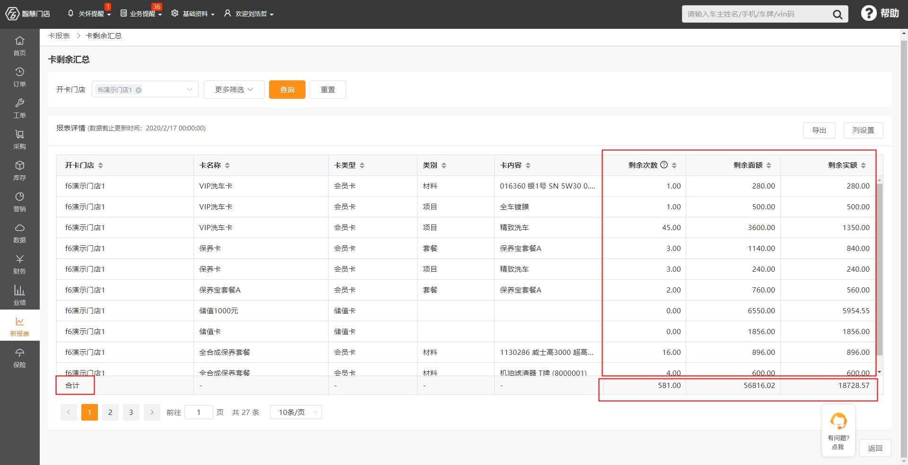This screenshot has height=465, width=908.
Task: Click the 合计 total row label
Action: tap(72, 386)
